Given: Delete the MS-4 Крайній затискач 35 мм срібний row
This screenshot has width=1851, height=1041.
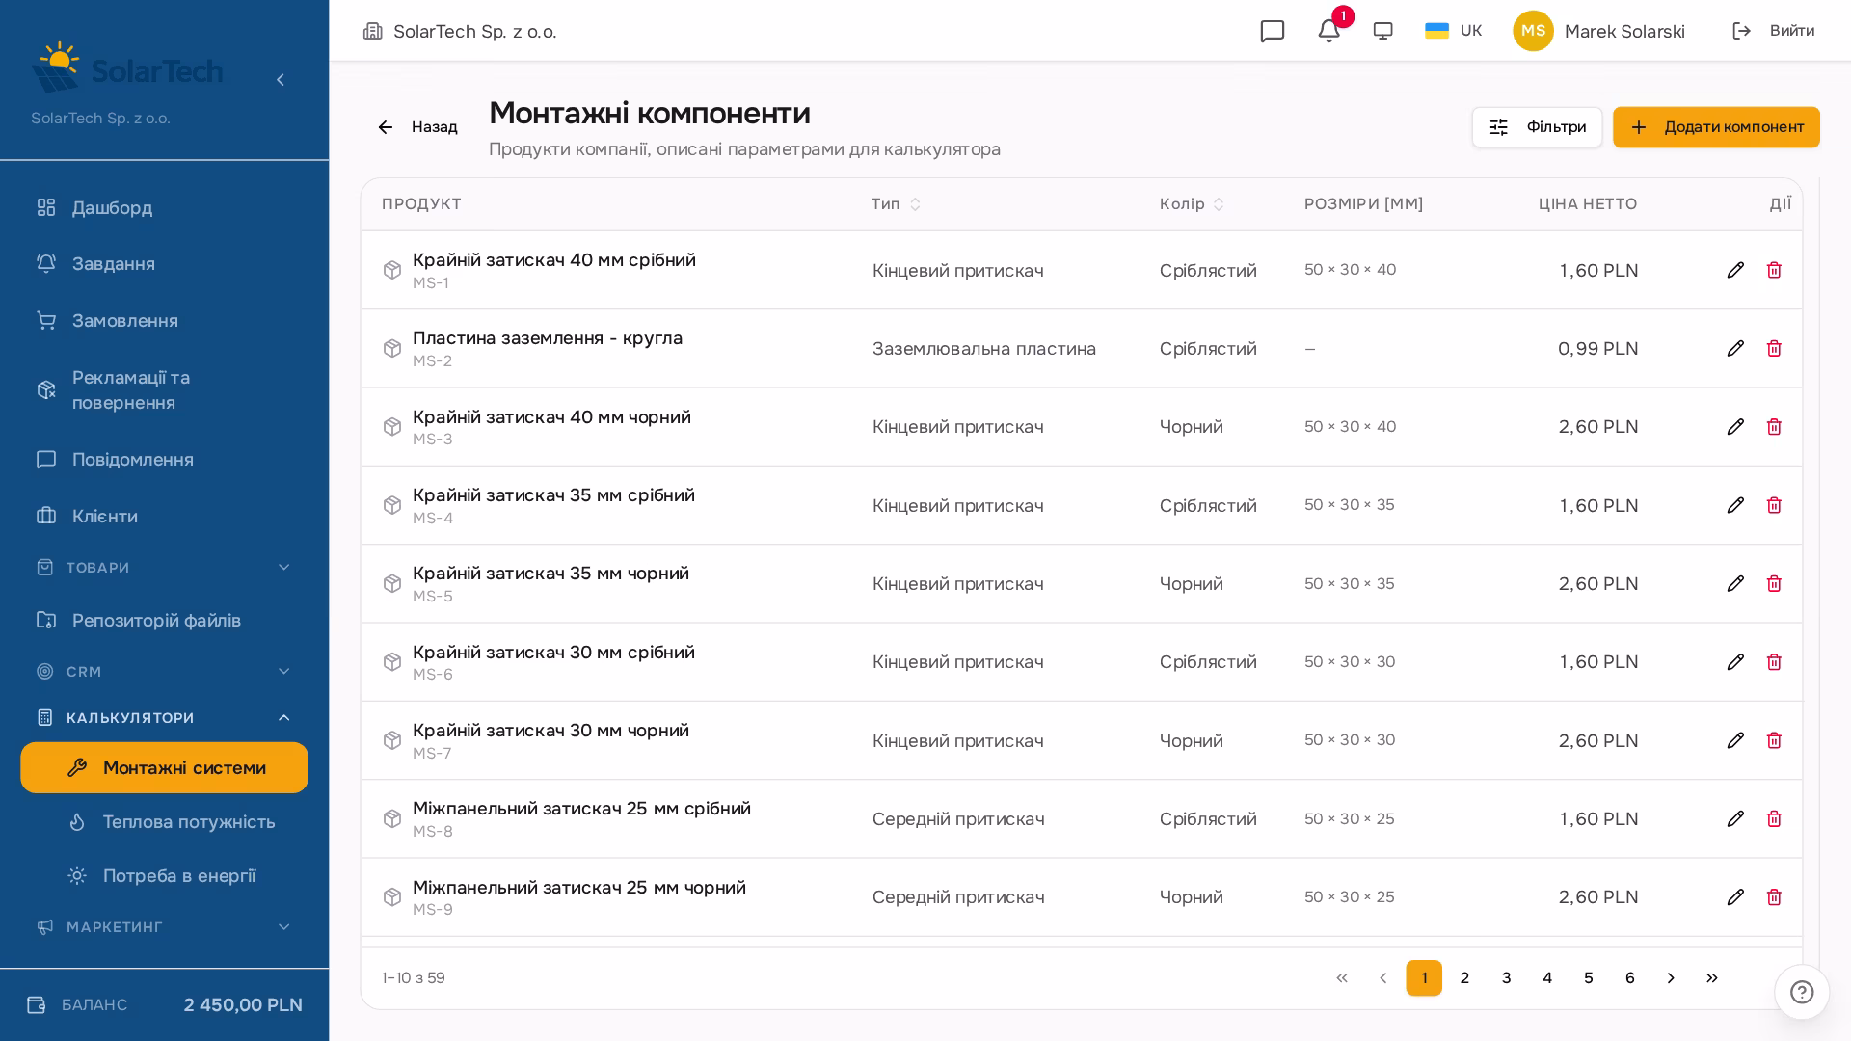Looking at the screenshot, I should coord(1774,505).
